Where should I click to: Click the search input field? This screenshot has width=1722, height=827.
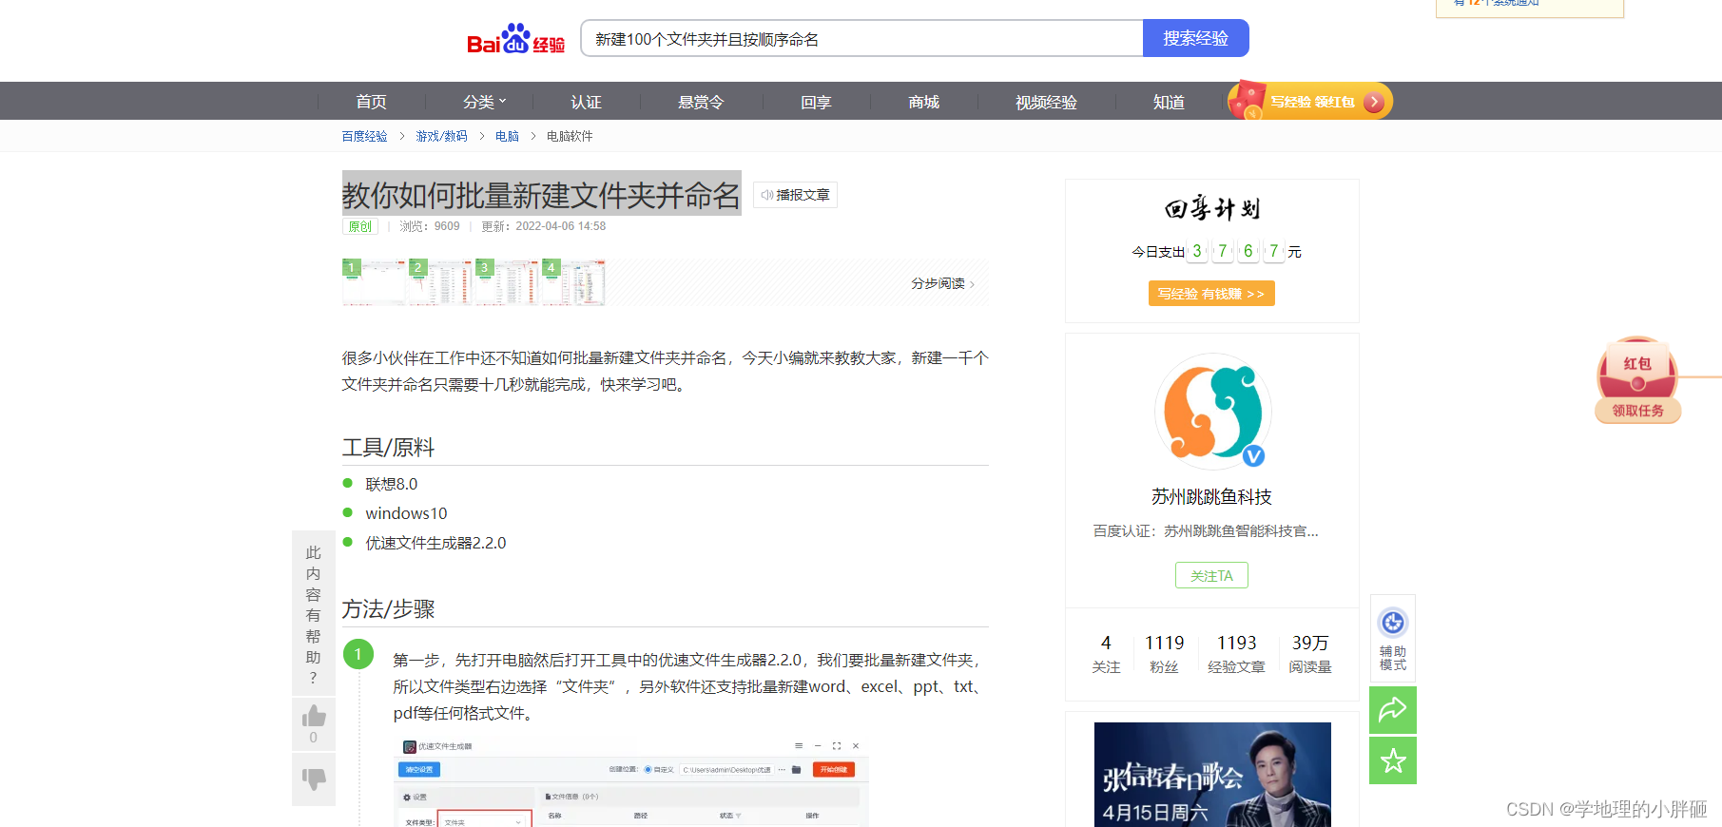[x=861, y=39]
